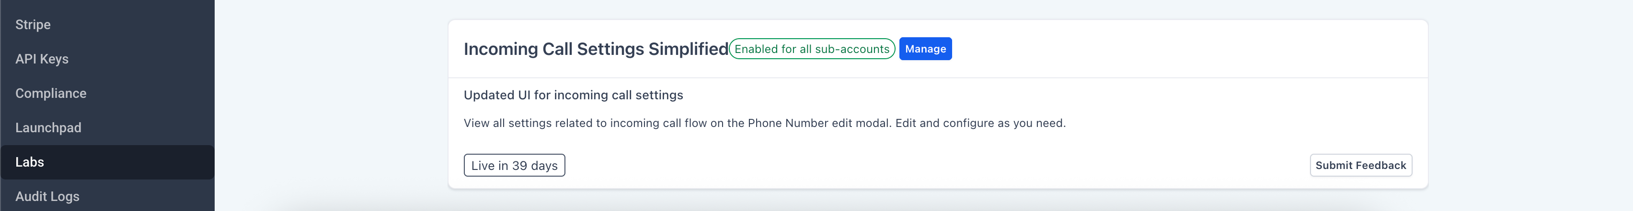Click the word 'sub-accounts' in the green badge
This screenshot has width=1633, height=211.
pos(852,49)
